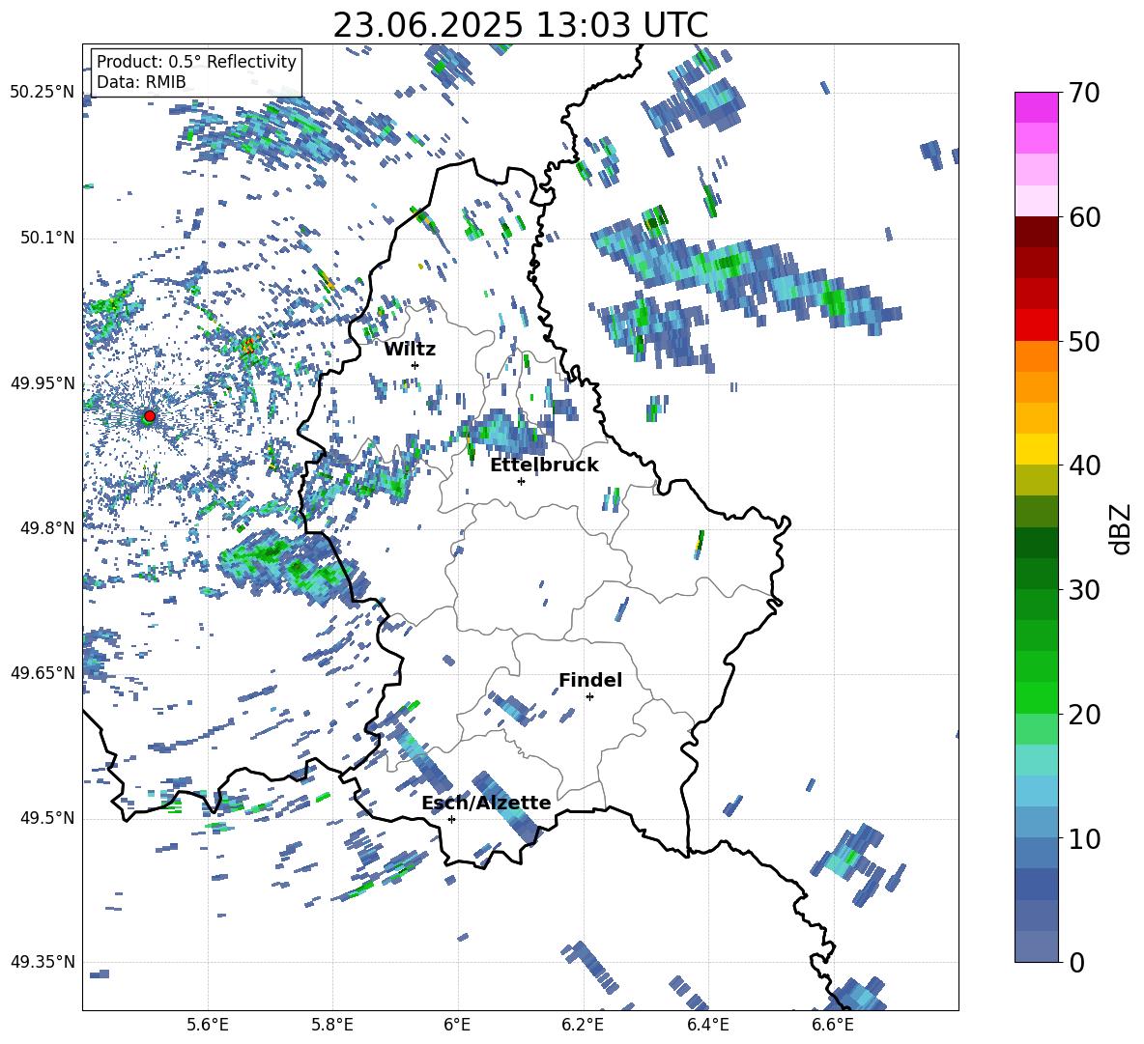
Task: Click the longitude label 6.2°E
Action: point(583,1025)
